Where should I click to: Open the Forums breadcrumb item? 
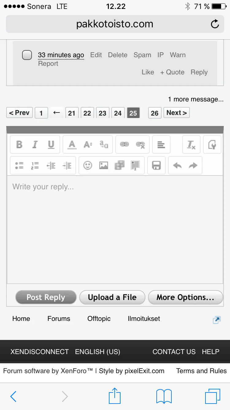click(x=59, y=319)
